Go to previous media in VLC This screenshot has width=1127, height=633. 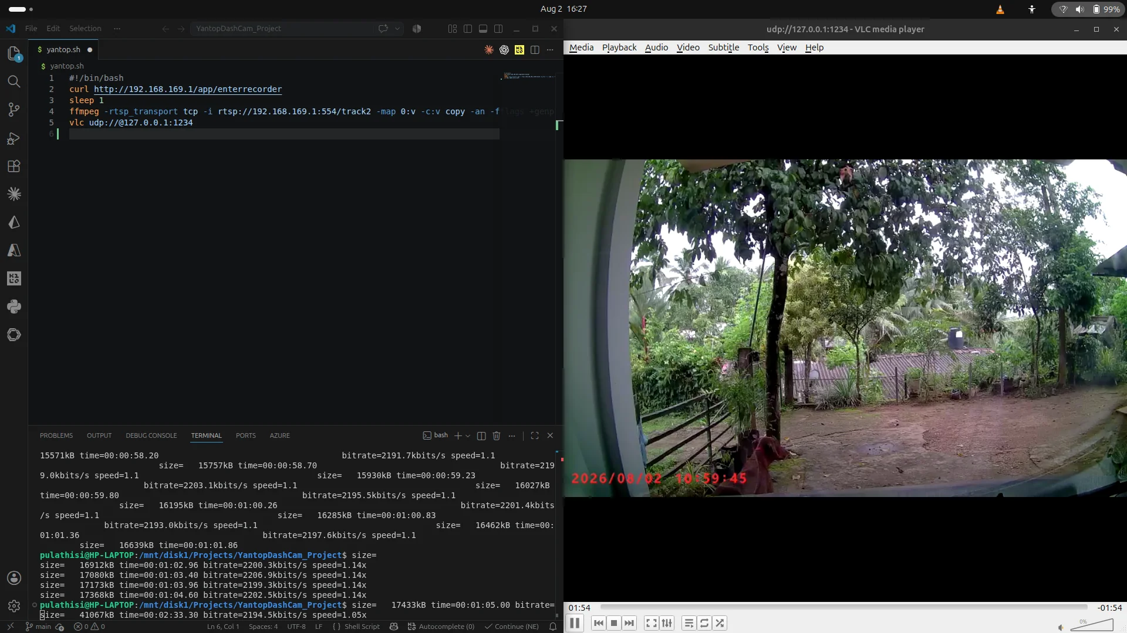tap(598, 623)
